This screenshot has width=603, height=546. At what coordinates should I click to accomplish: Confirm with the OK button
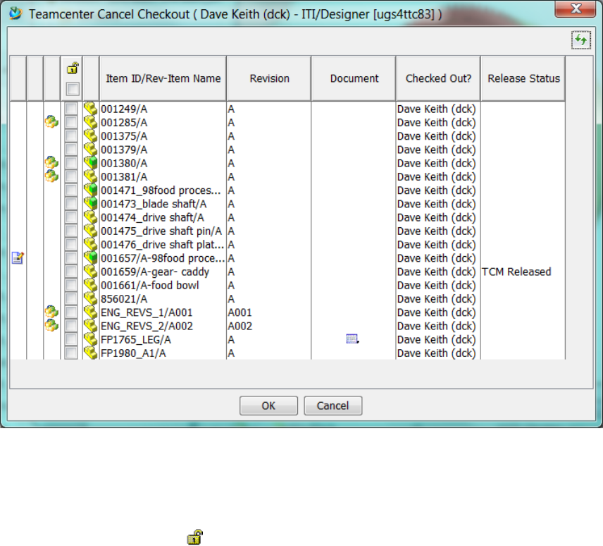pos(268,406)
